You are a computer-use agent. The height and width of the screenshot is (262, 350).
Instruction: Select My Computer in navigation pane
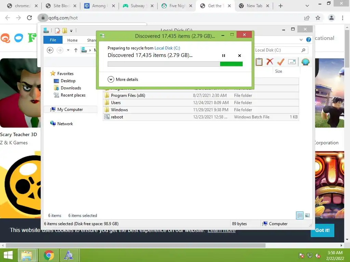[x=70, y=110]
